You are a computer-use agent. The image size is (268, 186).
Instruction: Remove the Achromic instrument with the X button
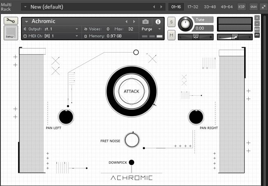(x=257, y=18)
